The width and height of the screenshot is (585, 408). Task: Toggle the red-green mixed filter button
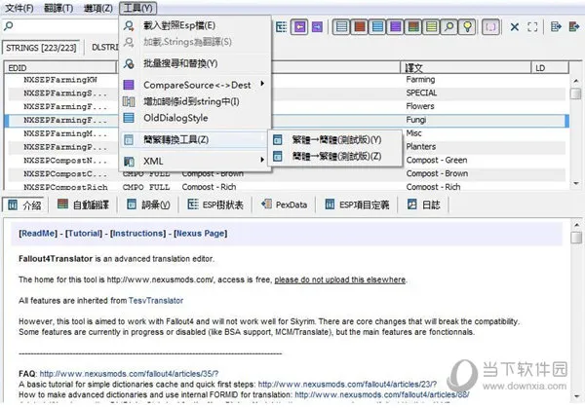pos(413,27)
